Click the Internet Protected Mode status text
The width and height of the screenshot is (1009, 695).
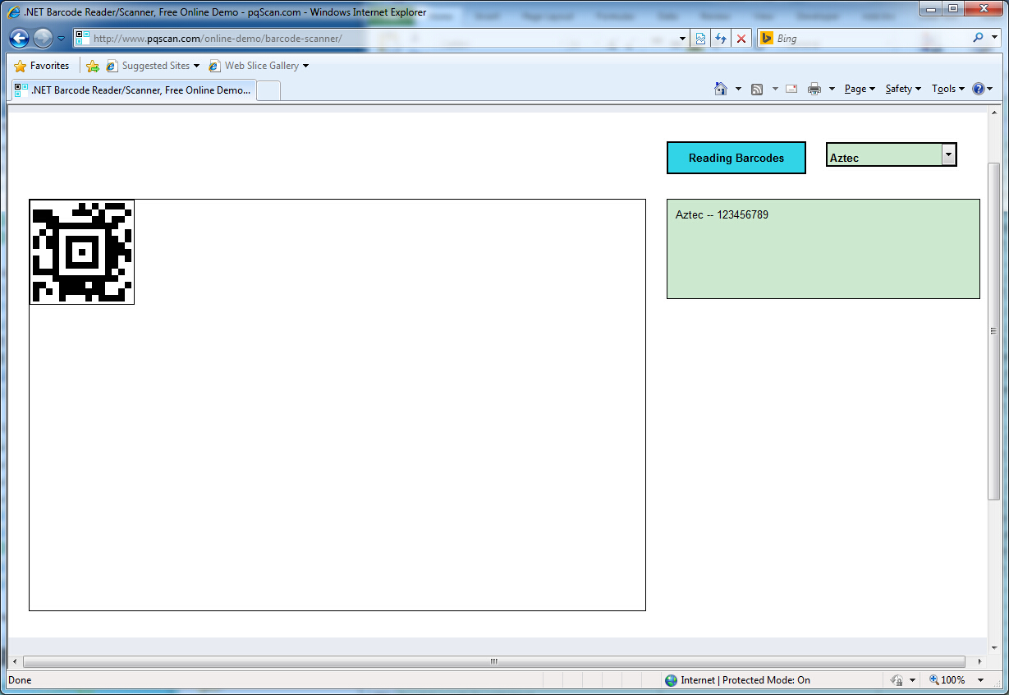coord(745,680)
